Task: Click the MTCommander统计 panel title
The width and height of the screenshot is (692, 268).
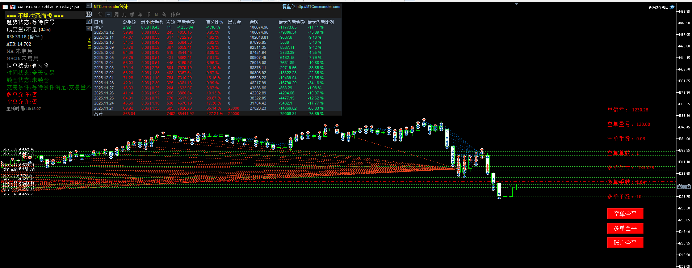Action: click(111, 7)
